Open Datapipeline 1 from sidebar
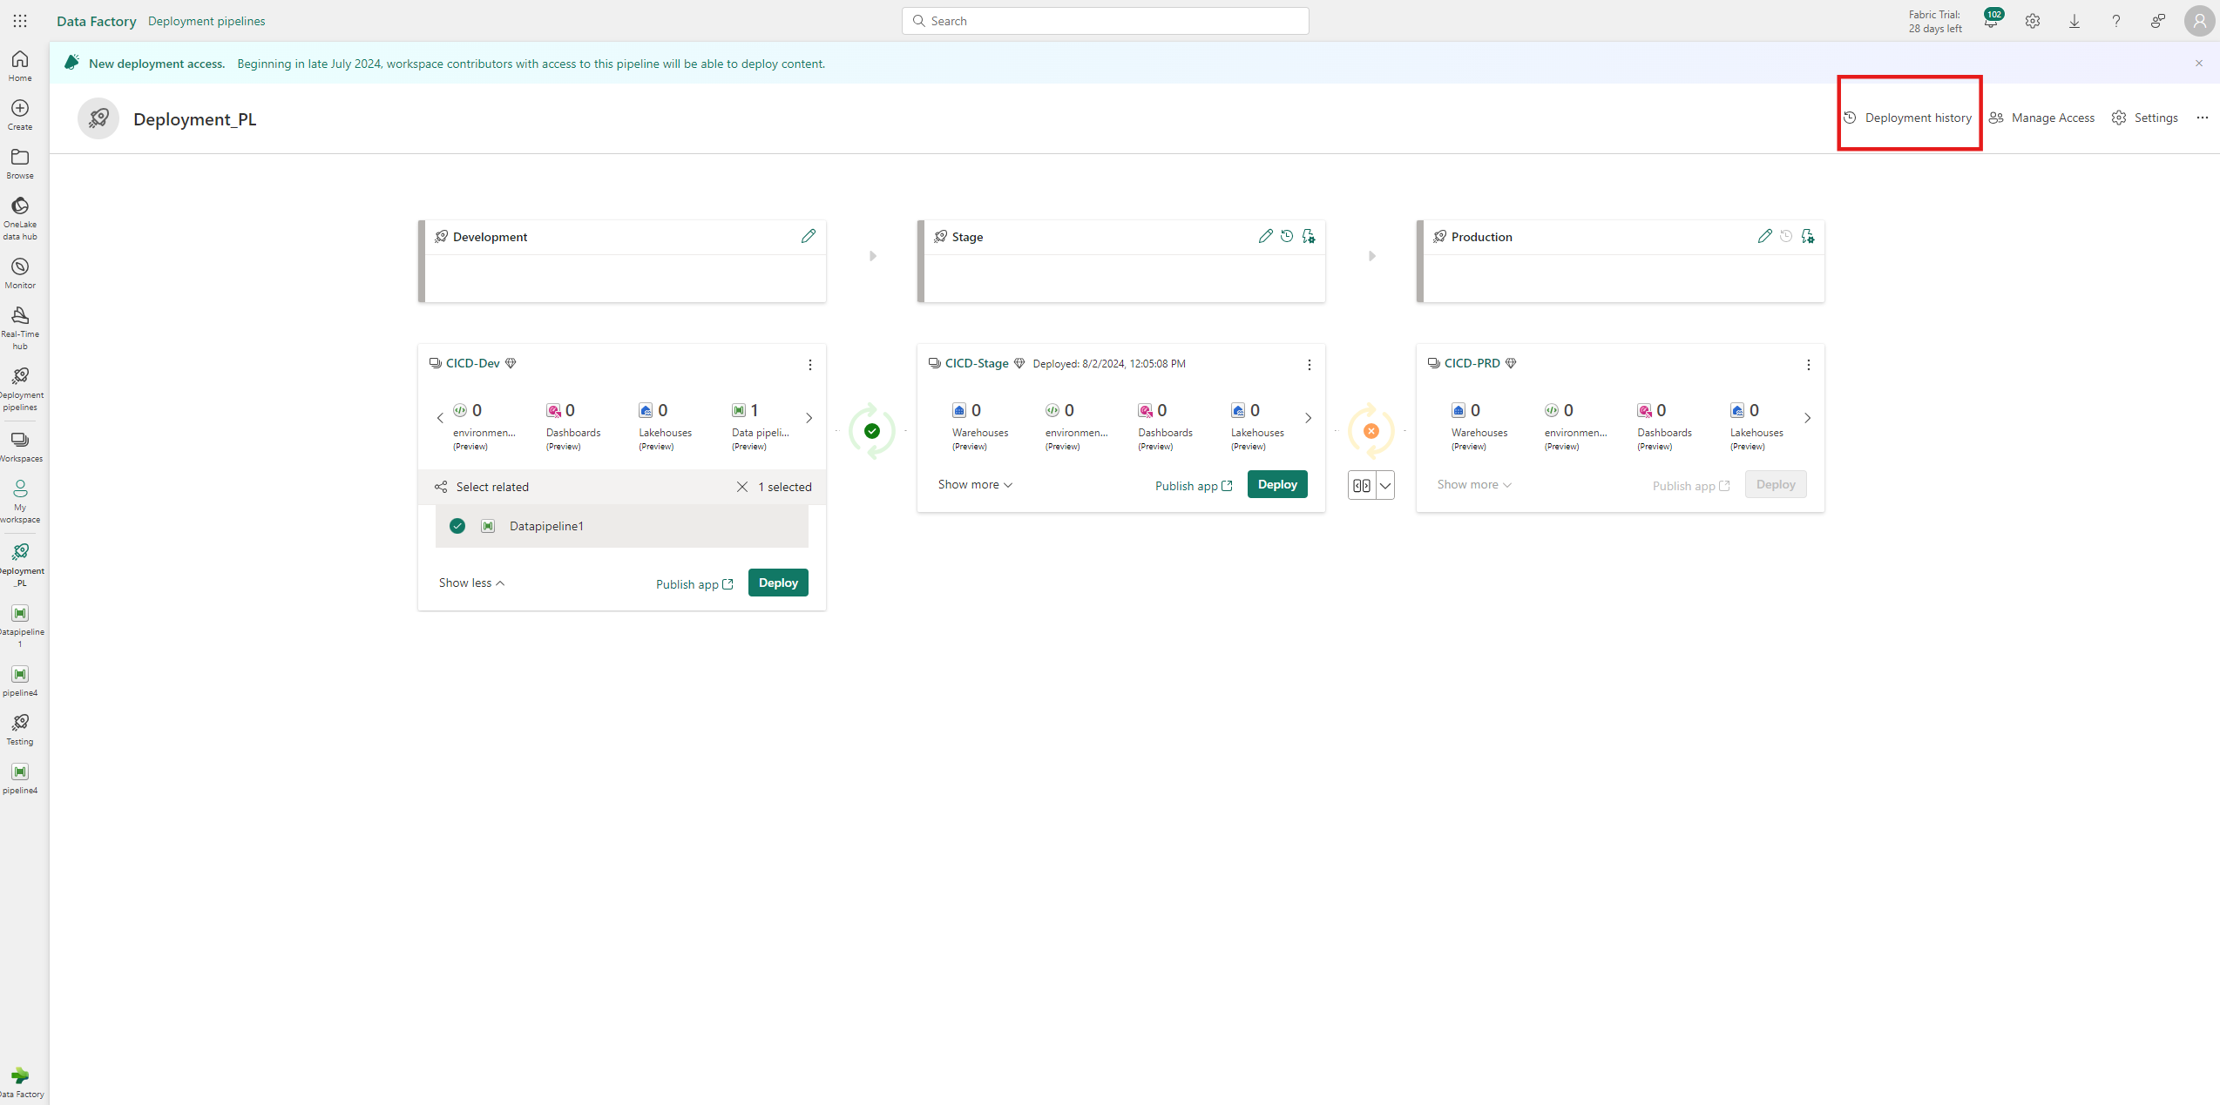2220x1105 pixels. pos(20,626)
